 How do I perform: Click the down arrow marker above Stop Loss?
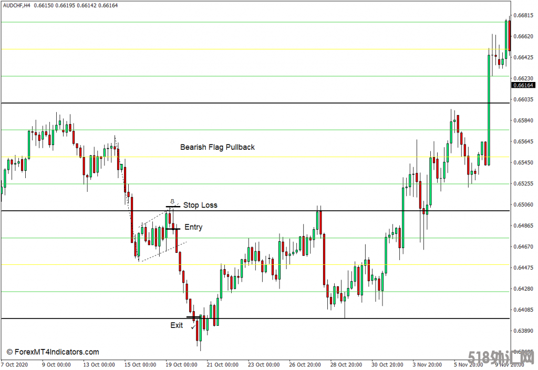coord(172,201)
